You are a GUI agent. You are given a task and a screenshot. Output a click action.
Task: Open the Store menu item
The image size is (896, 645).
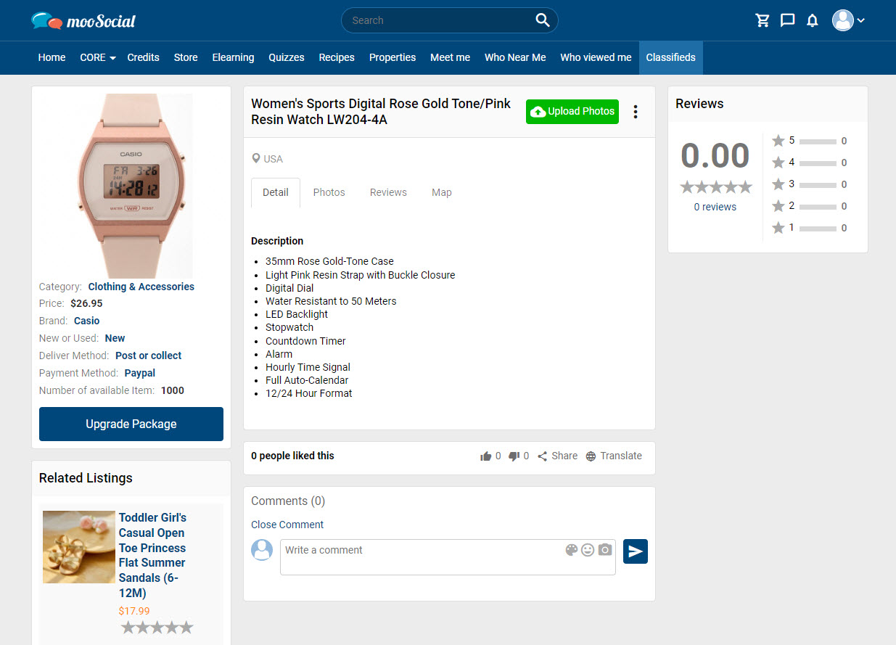click(x=186, y=57)
